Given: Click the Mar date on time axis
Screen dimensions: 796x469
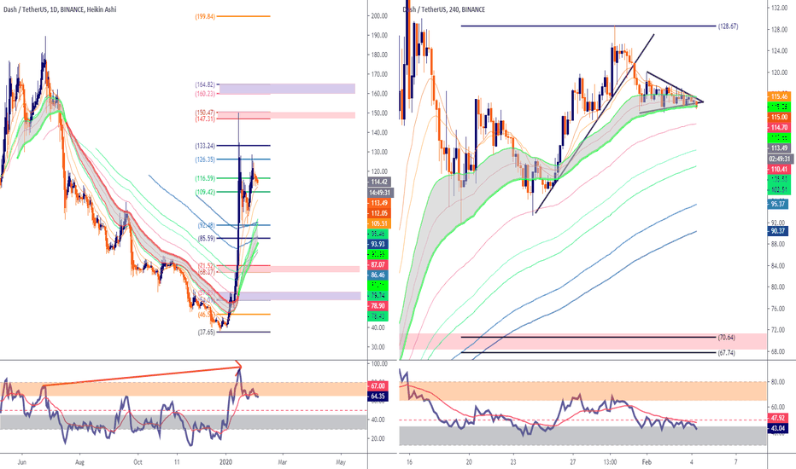Looking at the screenshot, I should pos(282,462).
